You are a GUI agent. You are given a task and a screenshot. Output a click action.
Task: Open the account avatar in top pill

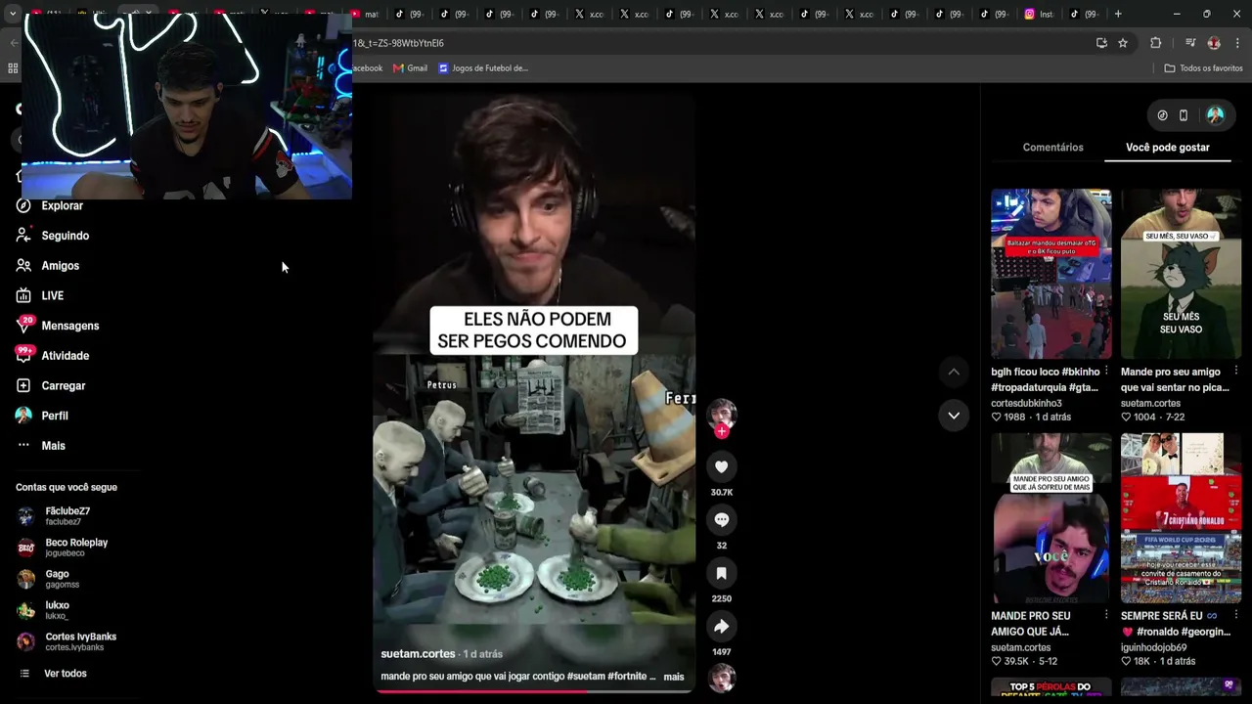click(x=1215, y=115)
